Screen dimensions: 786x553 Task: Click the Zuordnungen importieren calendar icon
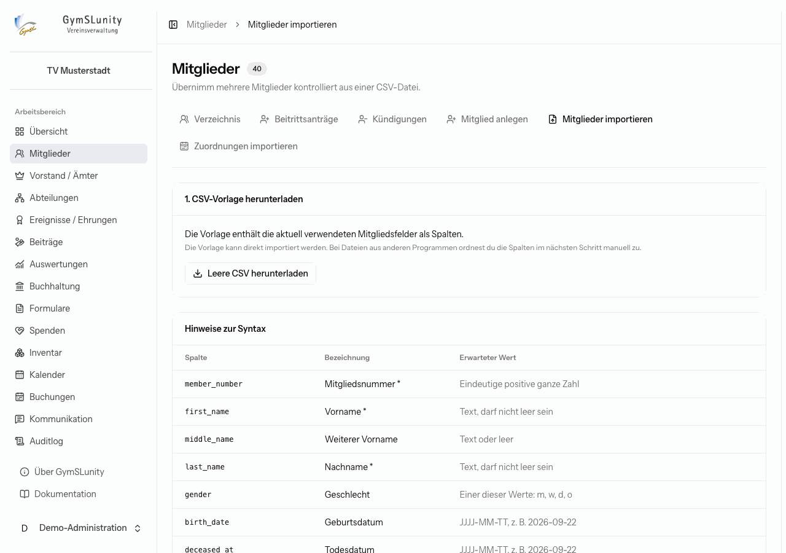[184, 146]
